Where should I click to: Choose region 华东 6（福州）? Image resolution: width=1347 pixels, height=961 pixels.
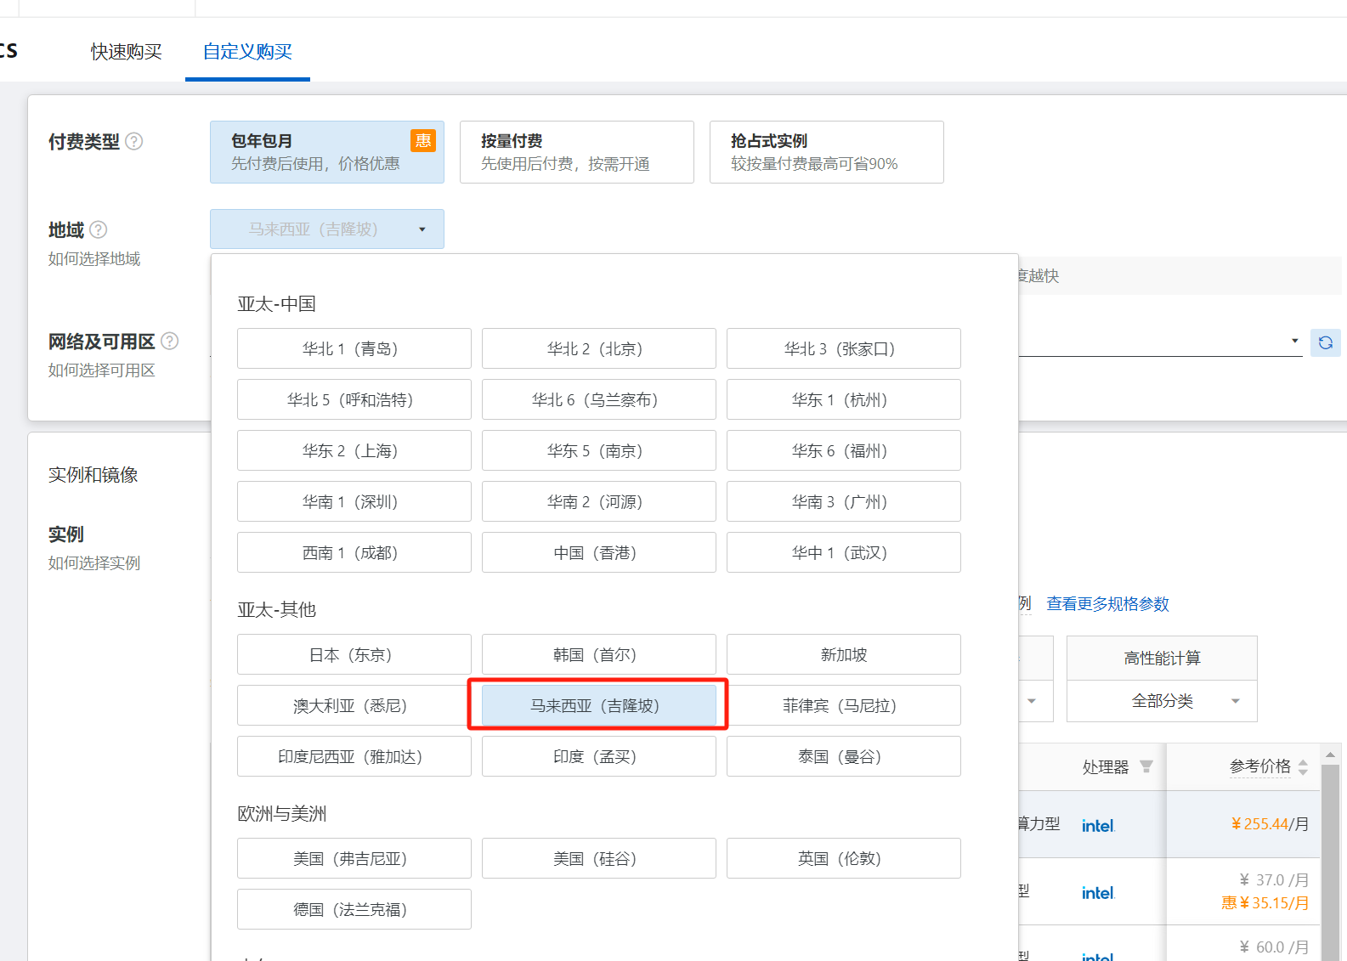(844, 450)
